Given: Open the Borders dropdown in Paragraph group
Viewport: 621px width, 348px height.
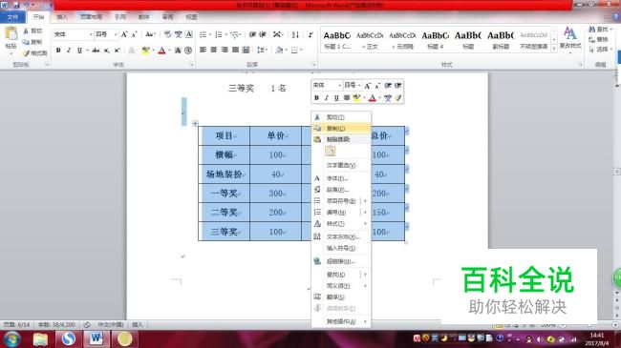Looking at the screenshot, I should tap(302, 51).
